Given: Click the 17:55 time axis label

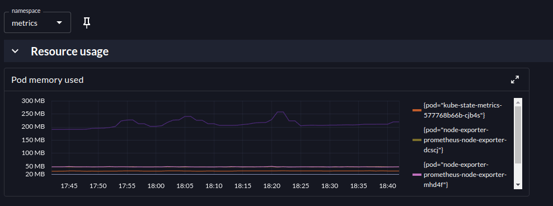Looking at the screenshot, I should click(x=127, y=185).
